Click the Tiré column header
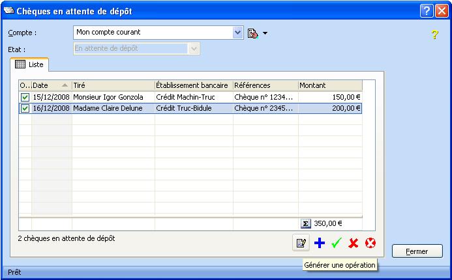Viewport: 452px width, 280px height. 113,85
